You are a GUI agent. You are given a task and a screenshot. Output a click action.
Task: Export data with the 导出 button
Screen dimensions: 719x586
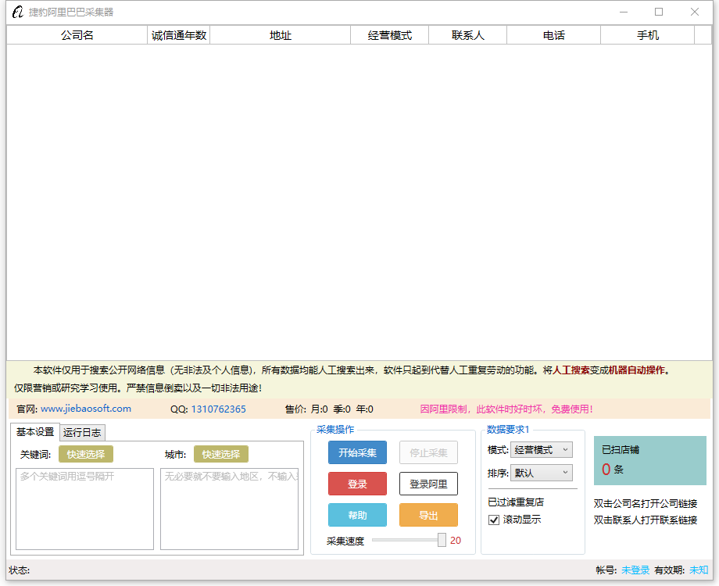click(428, 515)
